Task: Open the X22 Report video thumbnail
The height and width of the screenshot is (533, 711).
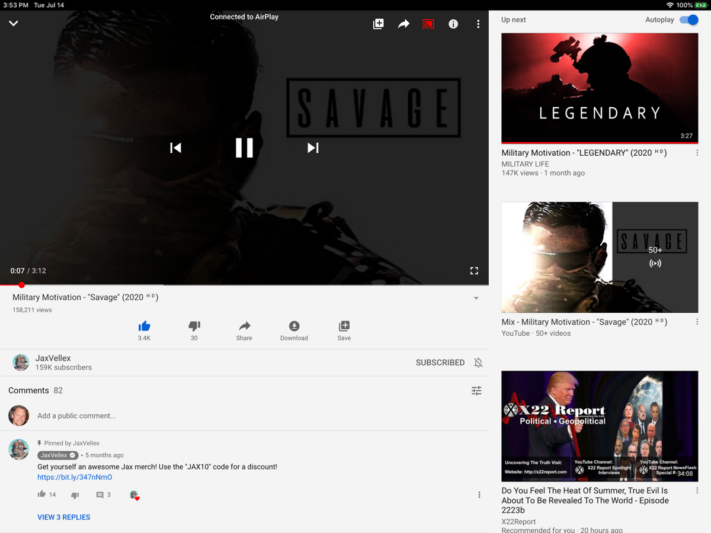Action: [600, 426]
